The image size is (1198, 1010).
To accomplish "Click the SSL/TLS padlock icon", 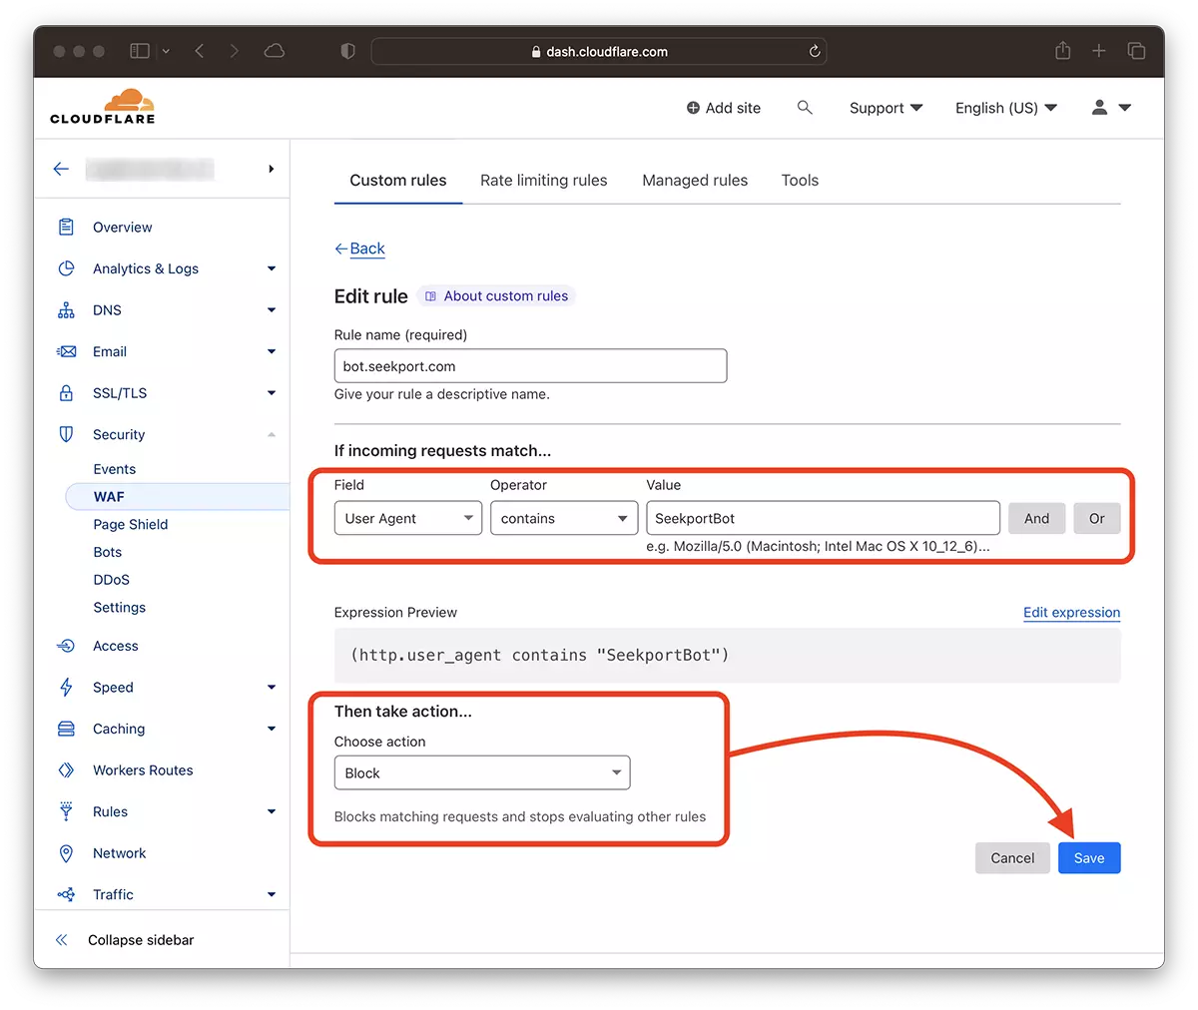I will [x=66, y=393].
